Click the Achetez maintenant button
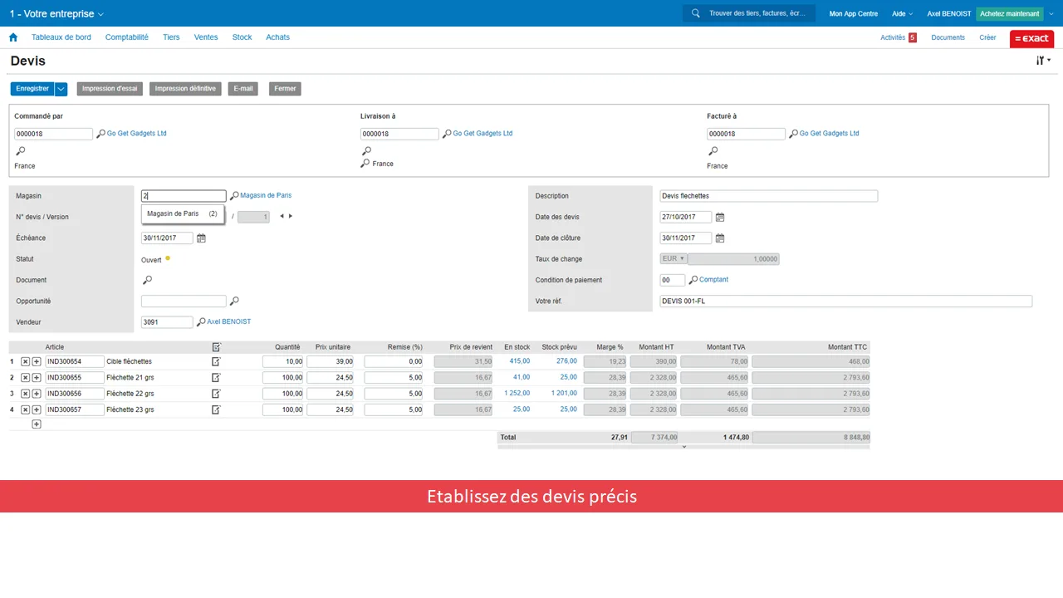The image size is (1063, 598). point(1009,14)
